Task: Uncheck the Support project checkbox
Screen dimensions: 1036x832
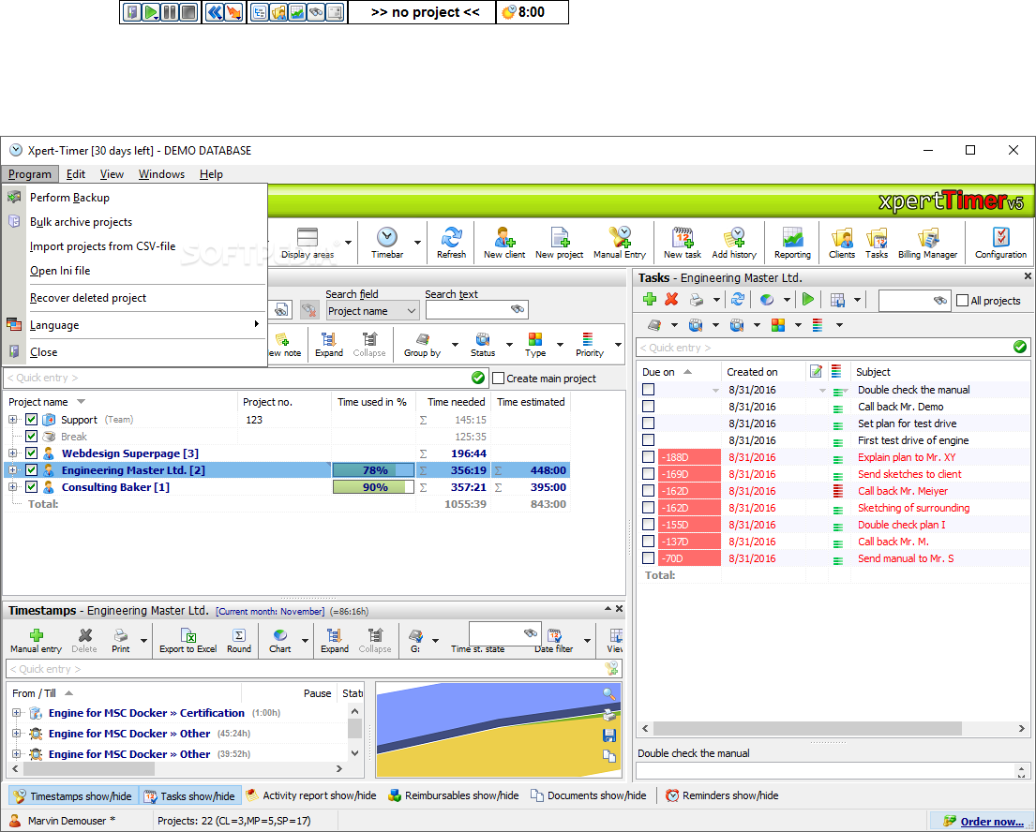Action: [31, 420]
